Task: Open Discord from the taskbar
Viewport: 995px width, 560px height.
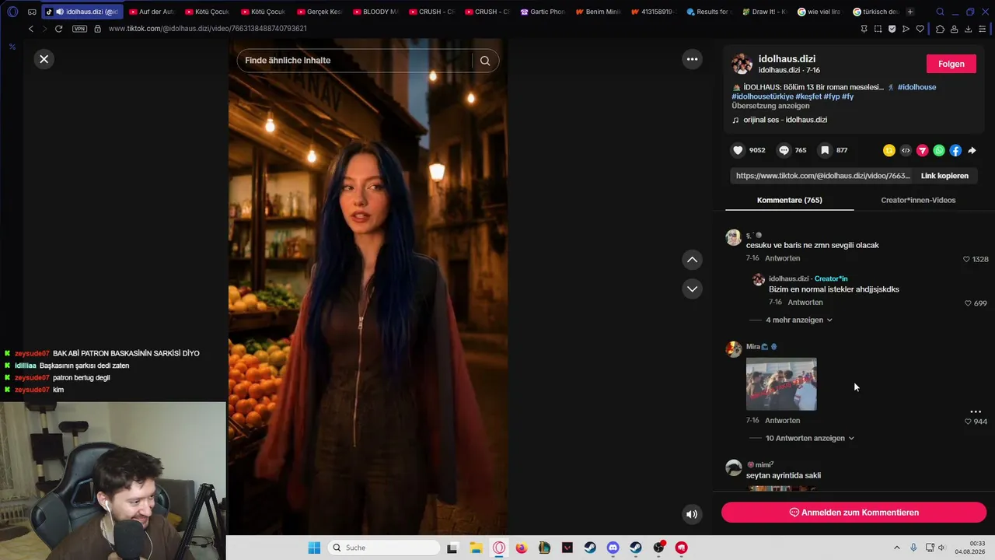Action: tap(613, 548)
